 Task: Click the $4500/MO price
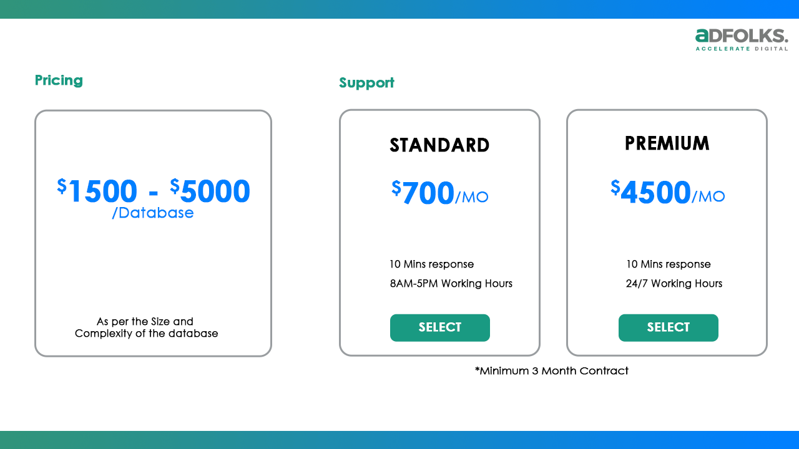667,193
